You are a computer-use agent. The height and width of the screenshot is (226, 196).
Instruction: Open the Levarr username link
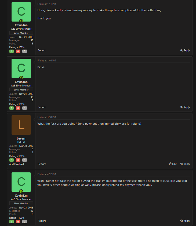pos(21,138)
